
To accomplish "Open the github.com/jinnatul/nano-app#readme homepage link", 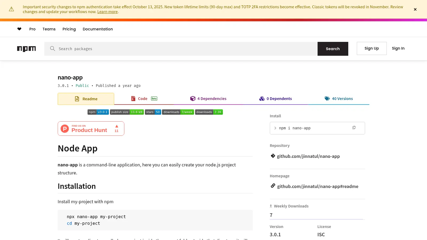I will [318, 186].
